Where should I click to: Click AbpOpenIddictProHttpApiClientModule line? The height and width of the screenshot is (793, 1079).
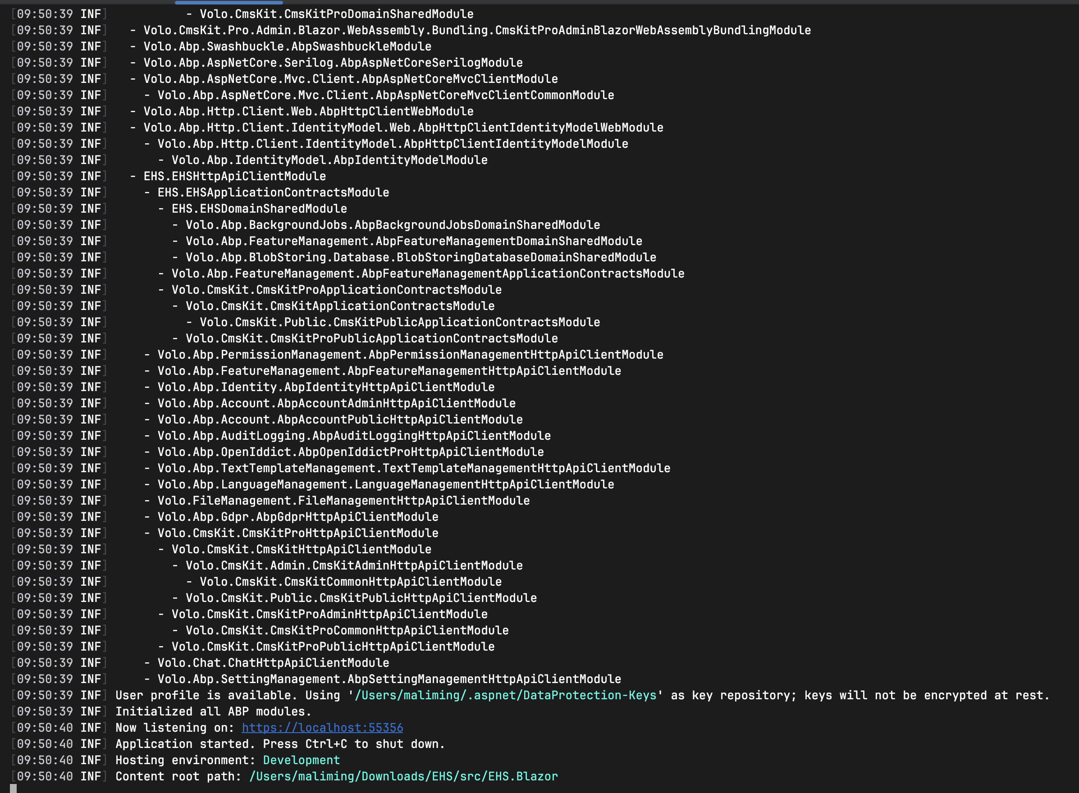click(351, 452)
